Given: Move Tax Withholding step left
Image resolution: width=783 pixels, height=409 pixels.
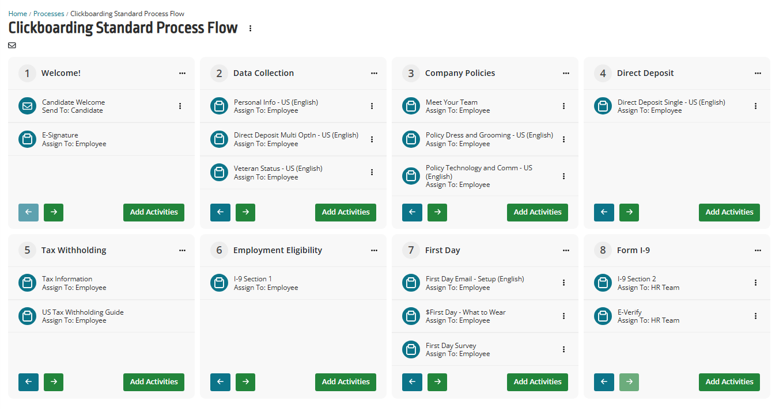Looking at the screenshot, I should 28,382.
